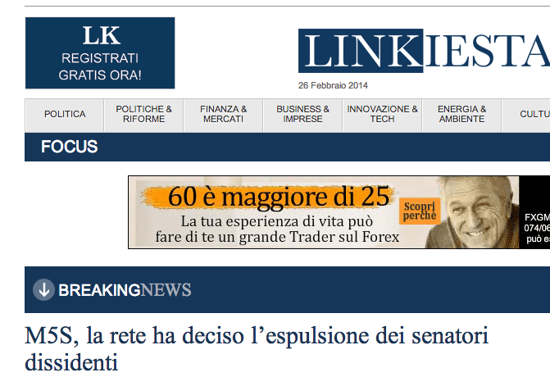Select the Cultura menu item
This screenshot has height=377, width=550.
(526, 114)
